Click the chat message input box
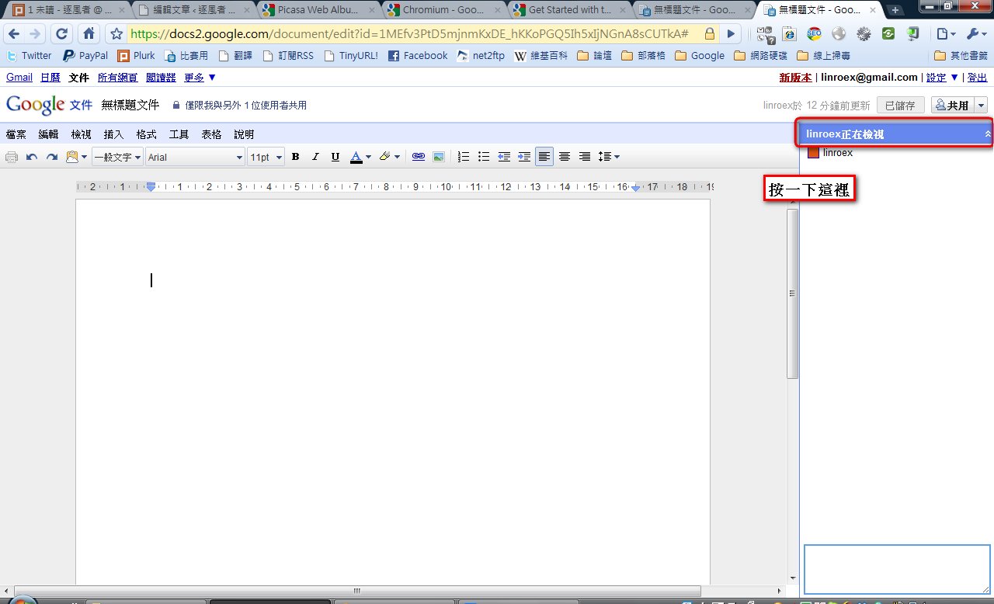Viewport: 994px width, 604px height. [x=897, y=569]
